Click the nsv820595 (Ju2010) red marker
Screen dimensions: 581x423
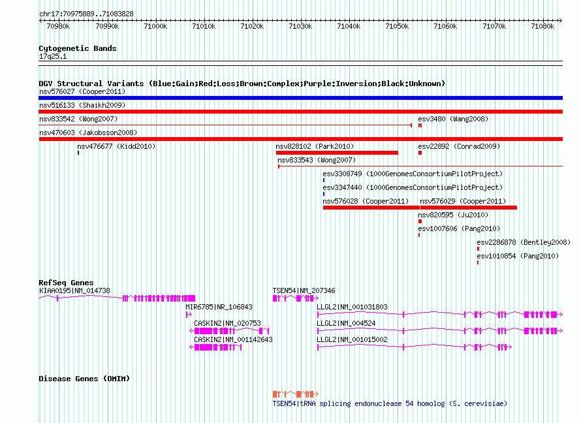(x=420, y=221)
